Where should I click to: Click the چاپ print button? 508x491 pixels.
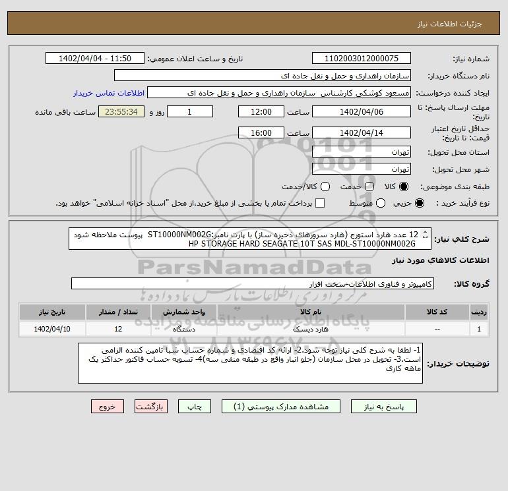(x=195, y=407)
